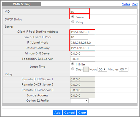
Task: Click the Secondary DNS Server field
Action: click(x=83, y=59)
